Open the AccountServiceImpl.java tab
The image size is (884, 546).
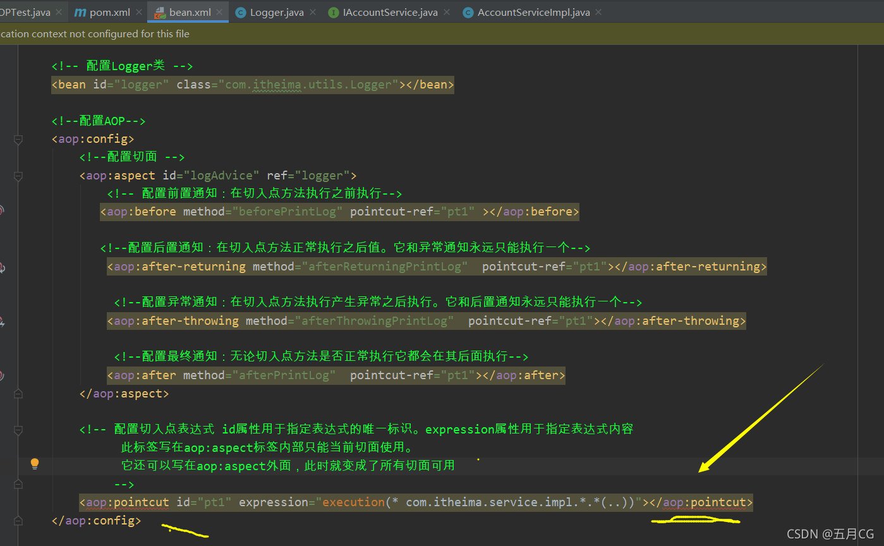(533, 12)
